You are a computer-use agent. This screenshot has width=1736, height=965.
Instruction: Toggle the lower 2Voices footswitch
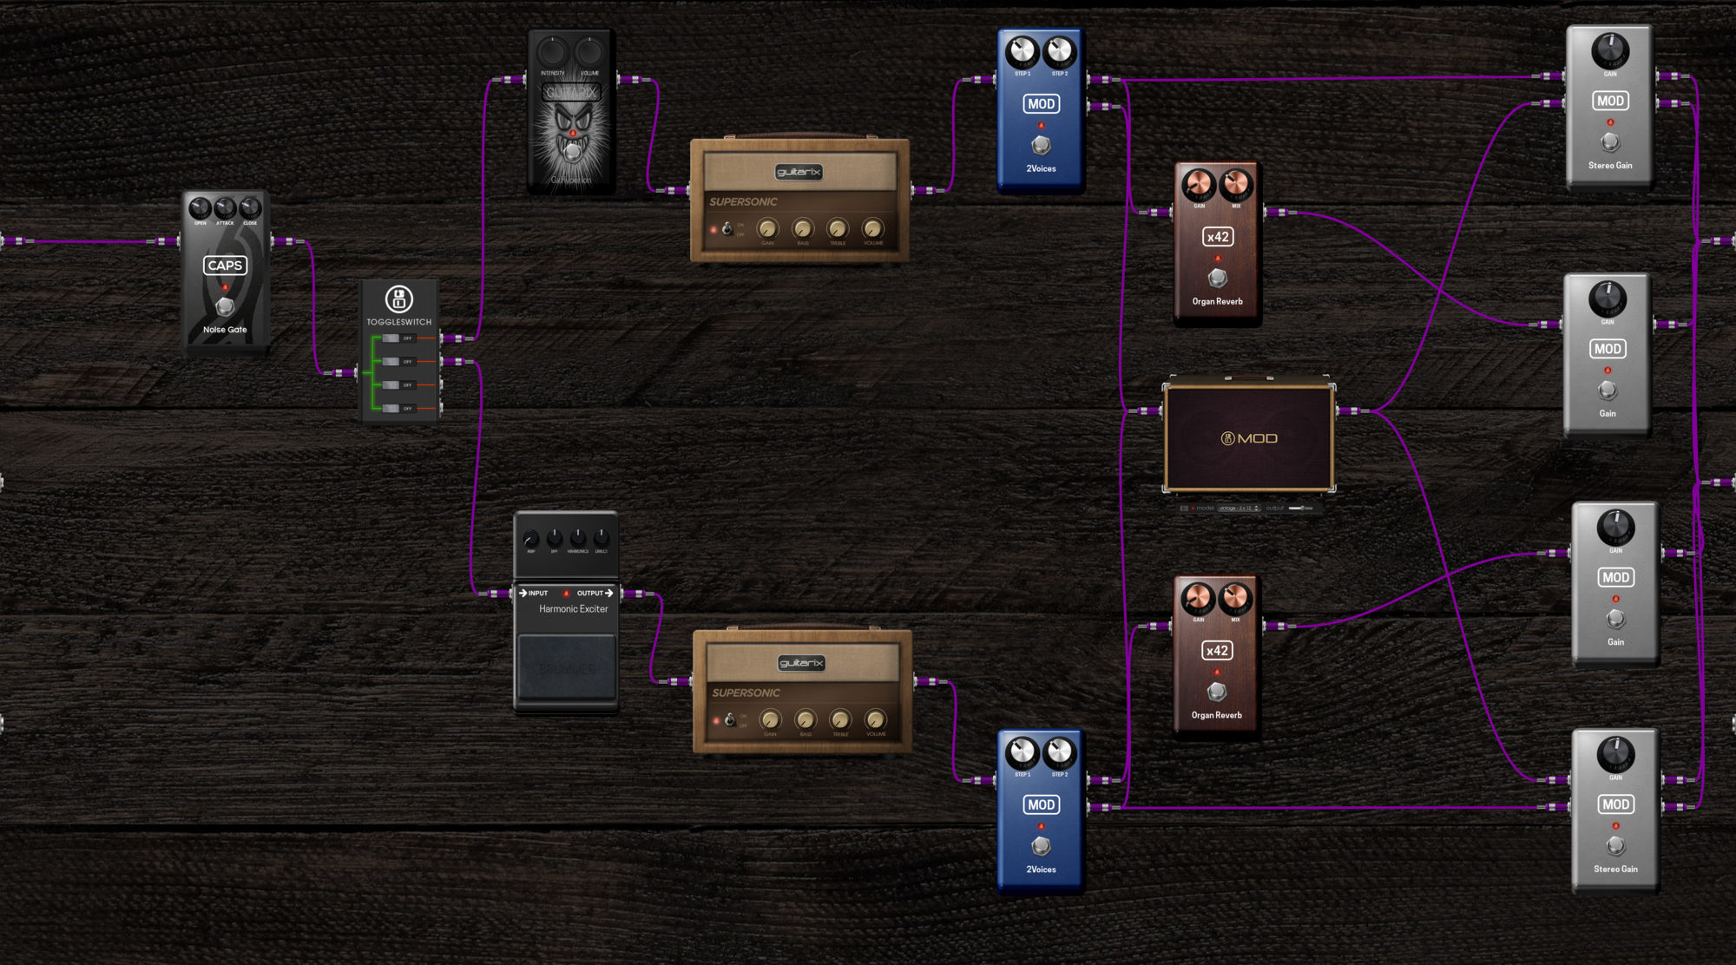[x=1041, y=845]
